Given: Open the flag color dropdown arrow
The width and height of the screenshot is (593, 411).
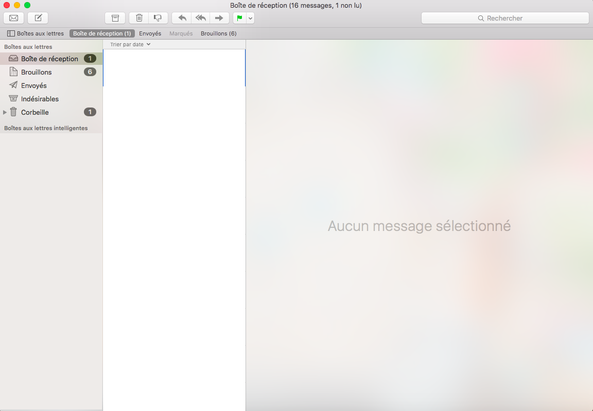Looking at the screenshot, I should pyautogui.click(x=250, y=18).
